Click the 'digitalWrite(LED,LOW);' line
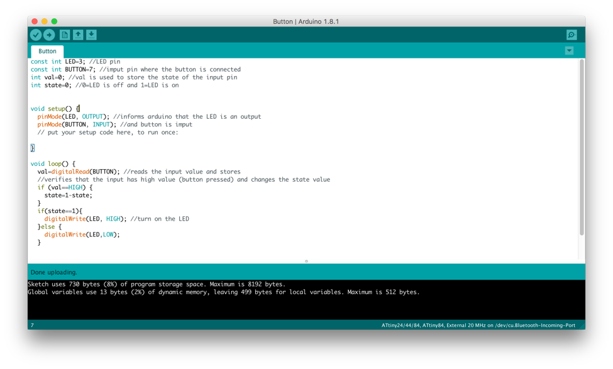This screenshot has height=369, width=613. [x=82, y=234]
